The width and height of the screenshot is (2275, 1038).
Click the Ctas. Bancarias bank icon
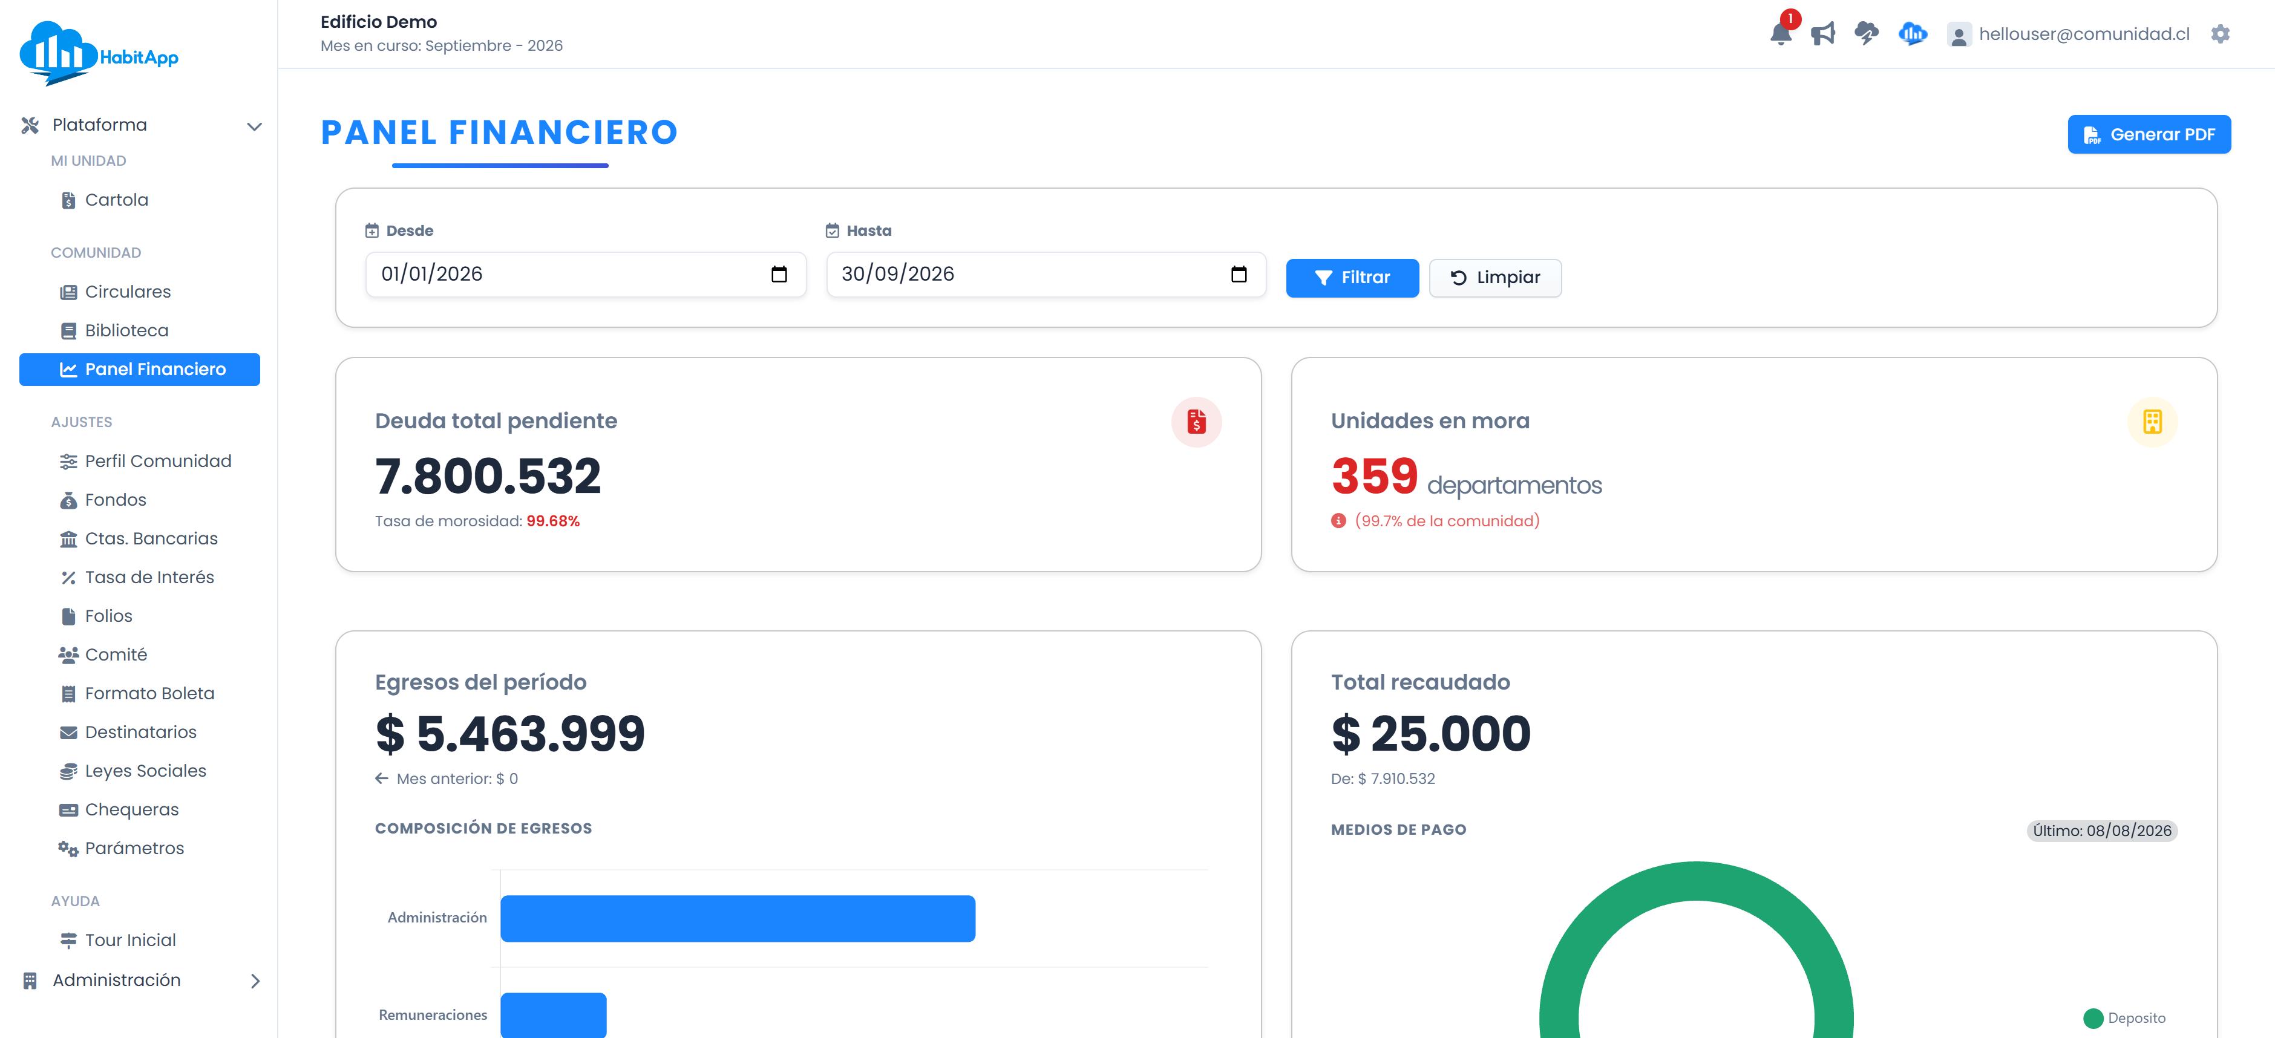[68, 540]
